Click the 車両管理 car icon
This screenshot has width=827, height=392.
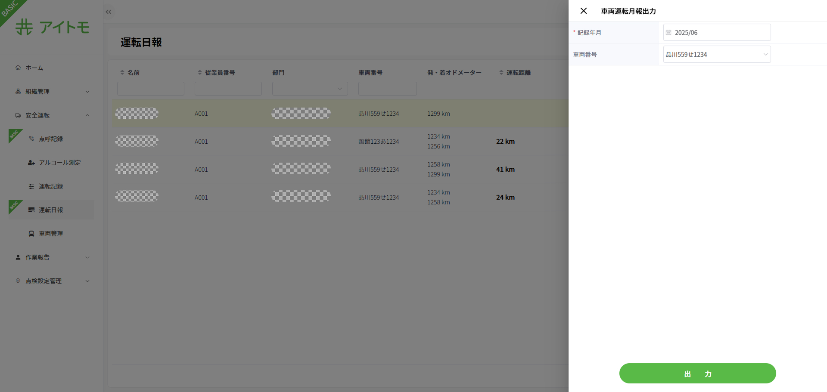tap(31, 234)
